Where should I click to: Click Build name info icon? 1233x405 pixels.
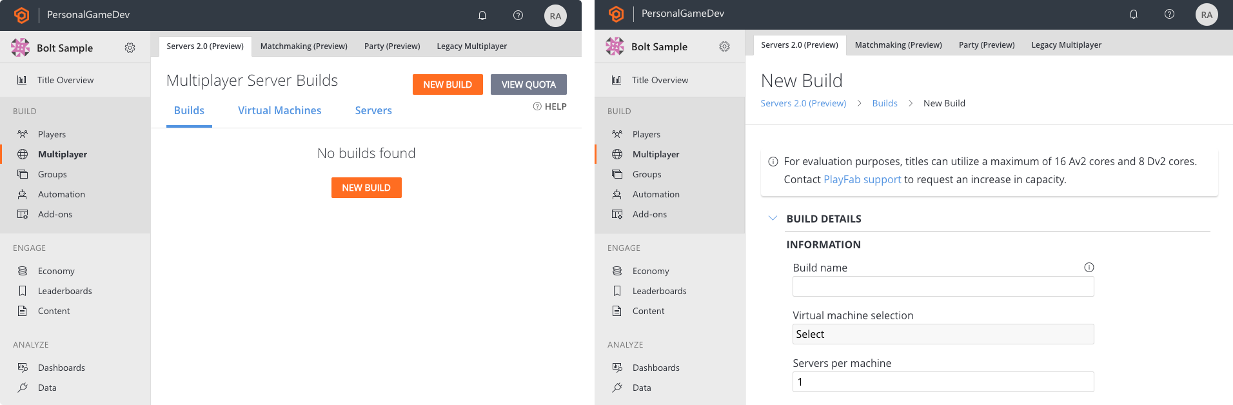[x=1089, y=267]
